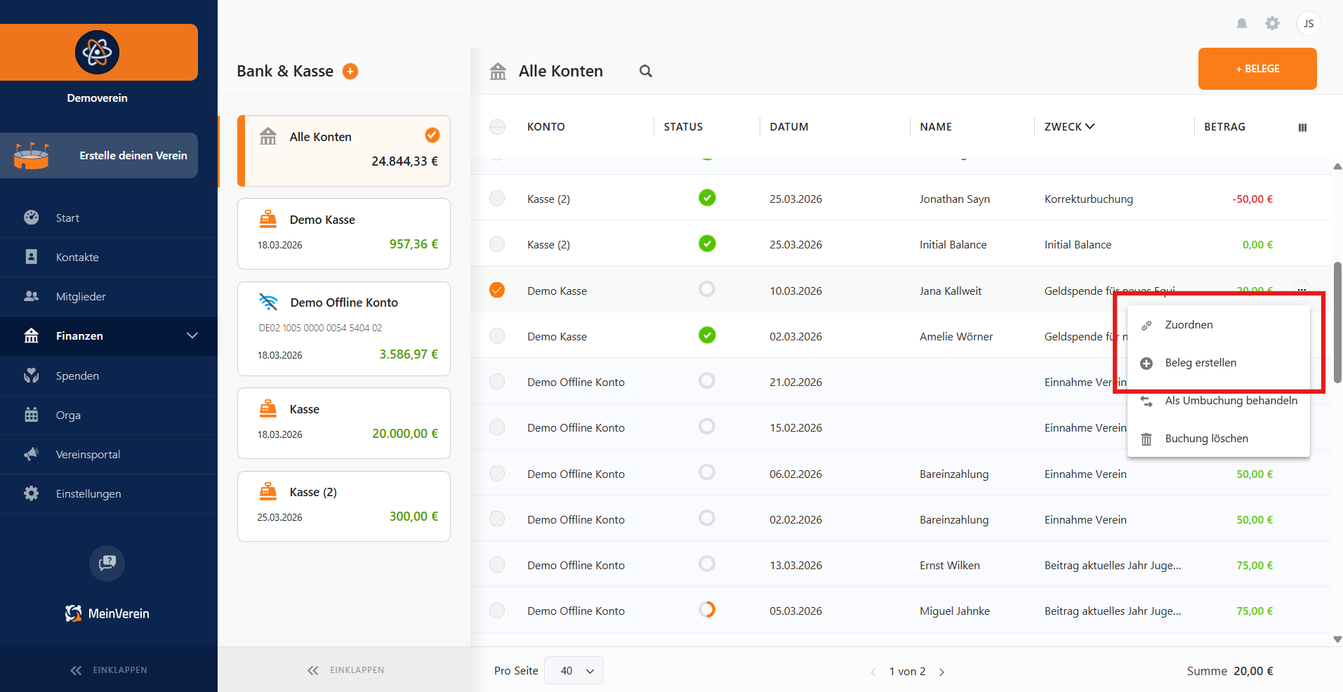Add new account with orange plus icon
The height and width of the screenshot is (692, 1343).
click(x=350, y=72)
